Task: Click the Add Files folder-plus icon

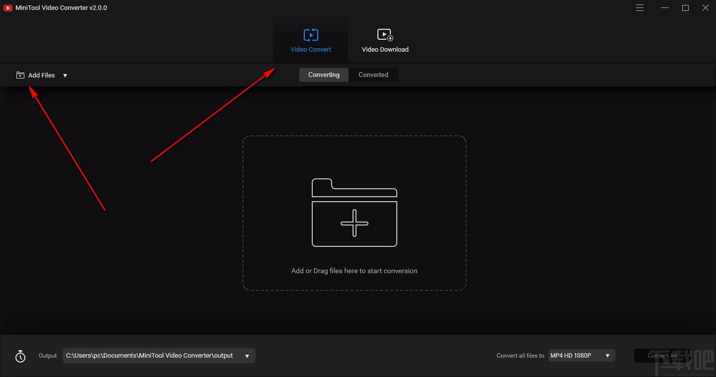Action: click(x=20, y=75)
